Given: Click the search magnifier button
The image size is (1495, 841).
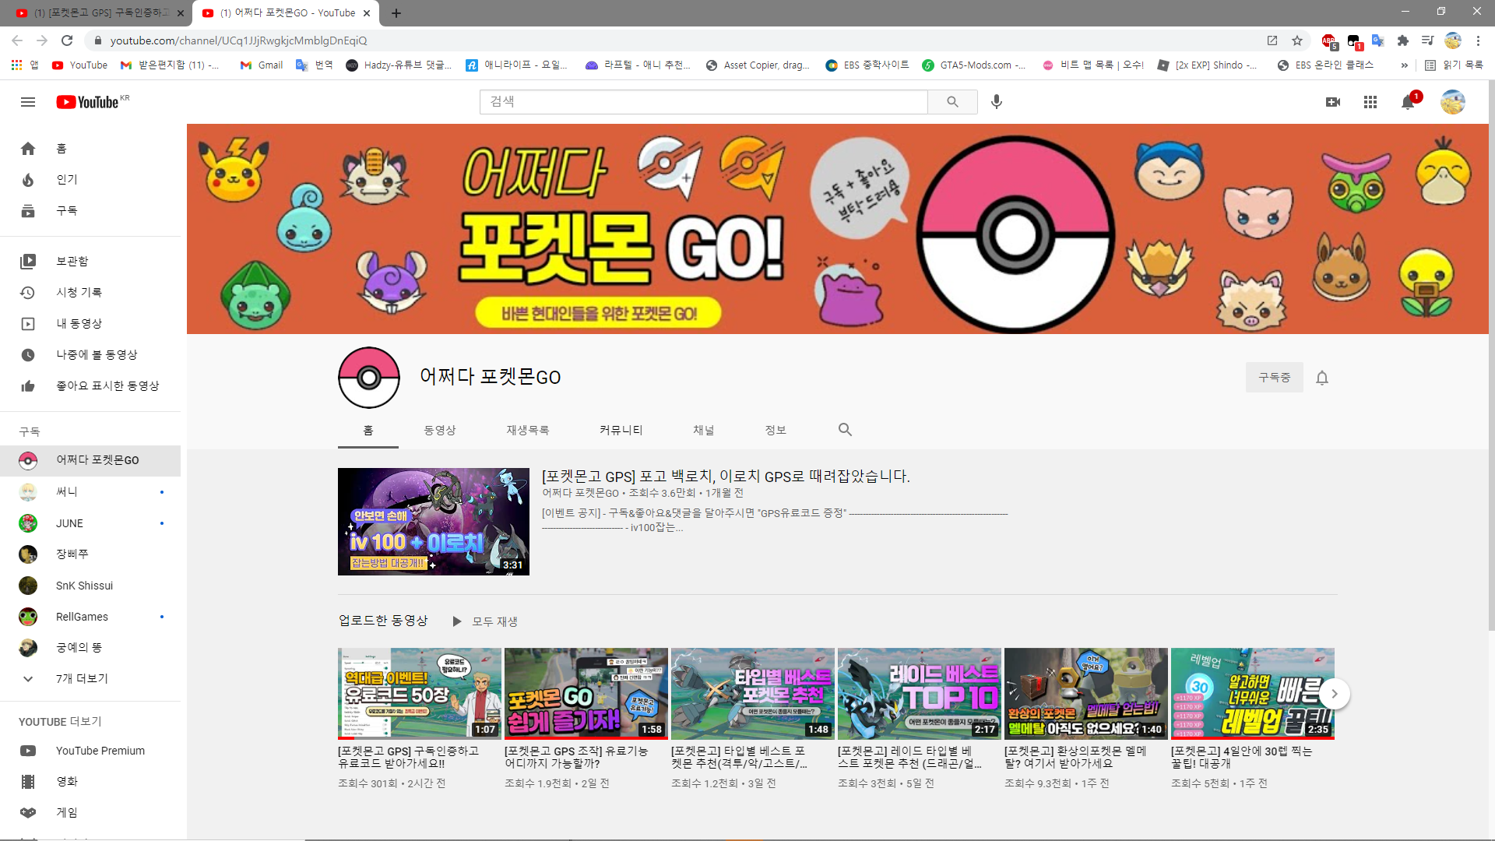Looking at the screenshot, I should coord(952,102).
